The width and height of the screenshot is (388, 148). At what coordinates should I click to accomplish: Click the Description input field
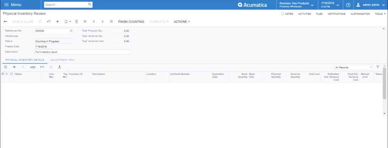click(82, 52)
